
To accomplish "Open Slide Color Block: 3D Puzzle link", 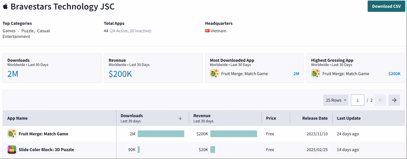I will pos(46,150).
